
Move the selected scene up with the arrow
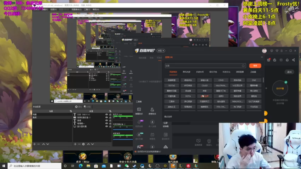(44, 144)
